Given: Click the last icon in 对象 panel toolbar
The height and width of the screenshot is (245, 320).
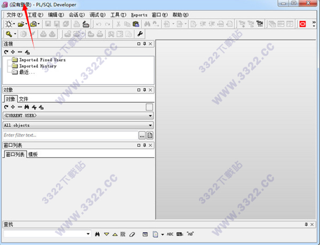Looking at the screenshot, I should [x=41, y=107].
